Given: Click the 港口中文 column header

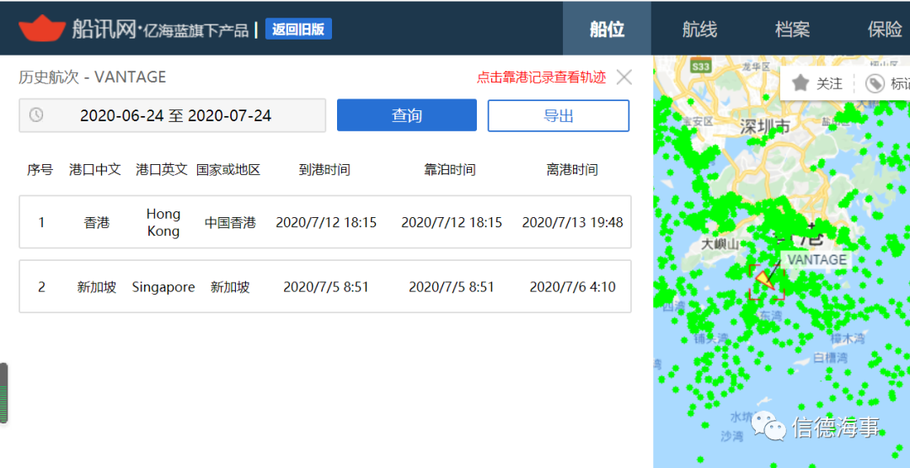Looking at the screenshot, I should pos(95,170).
